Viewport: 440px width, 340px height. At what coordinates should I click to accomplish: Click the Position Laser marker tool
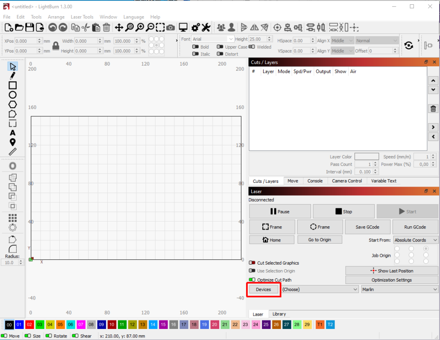[x=12, y=142]
